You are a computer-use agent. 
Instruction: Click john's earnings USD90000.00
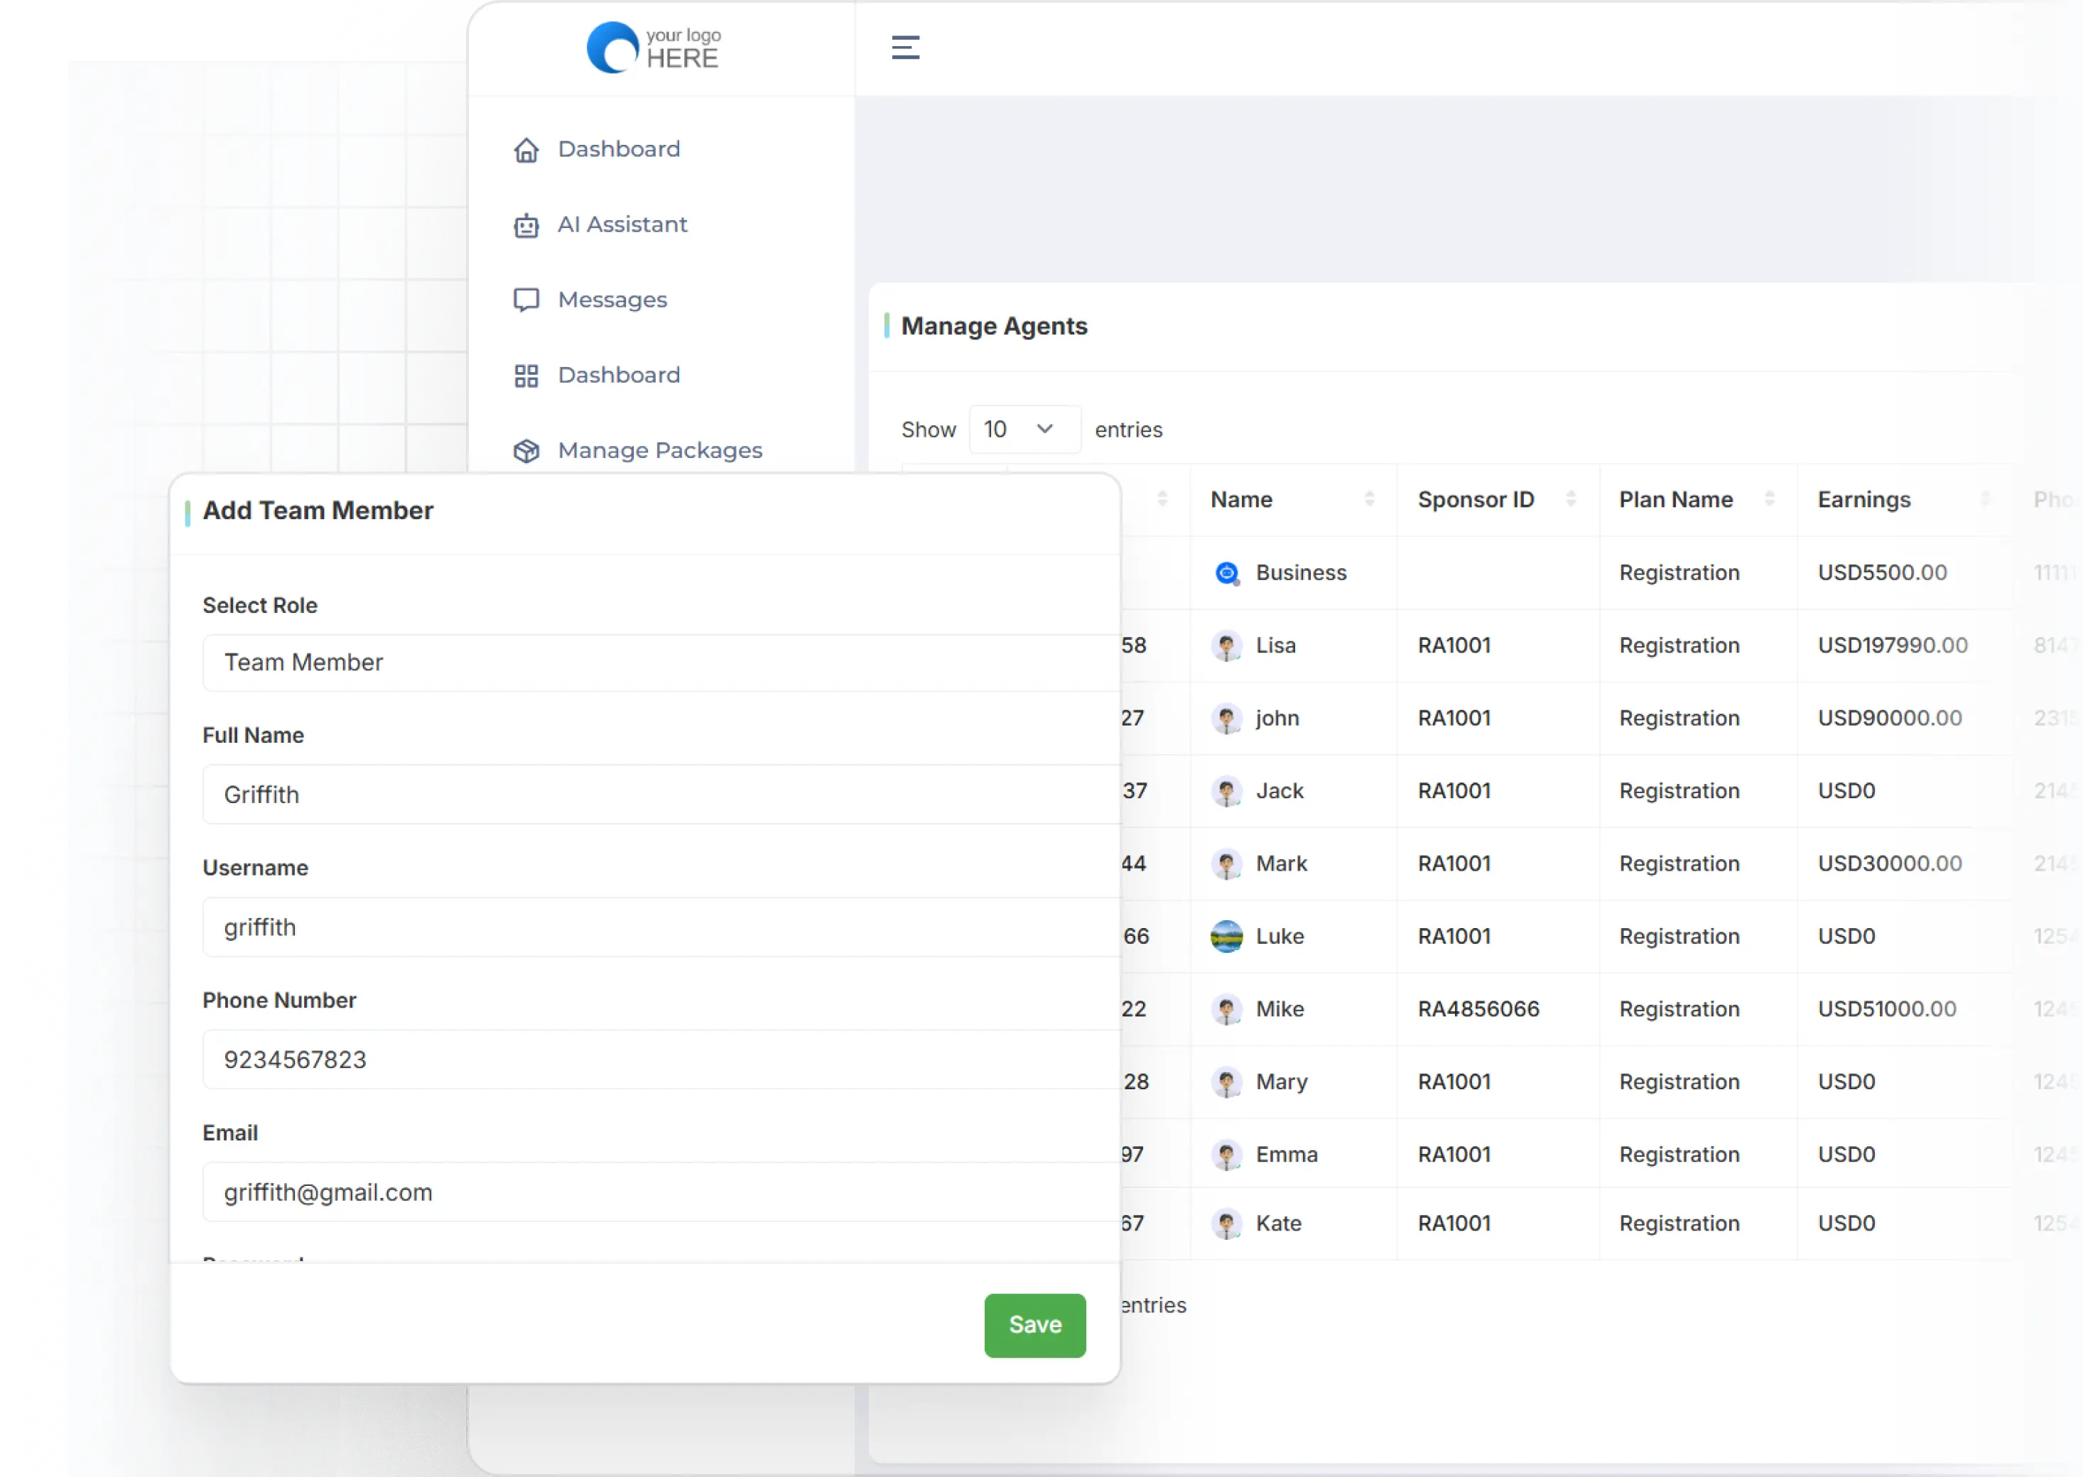(1889, 719)
